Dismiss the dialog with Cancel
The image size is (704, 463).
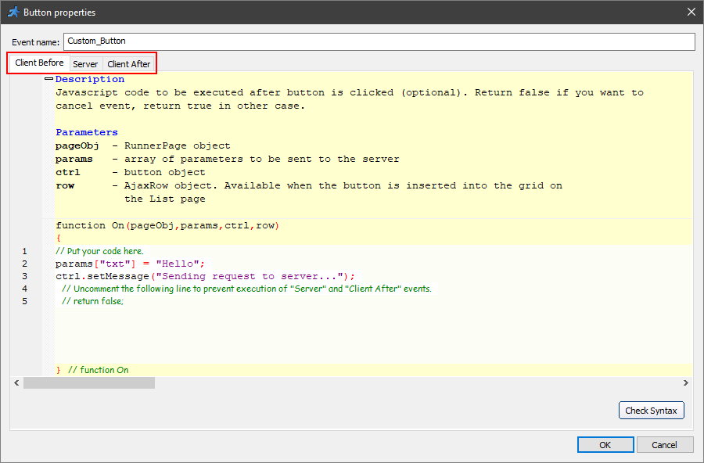[x=665, y=444]
